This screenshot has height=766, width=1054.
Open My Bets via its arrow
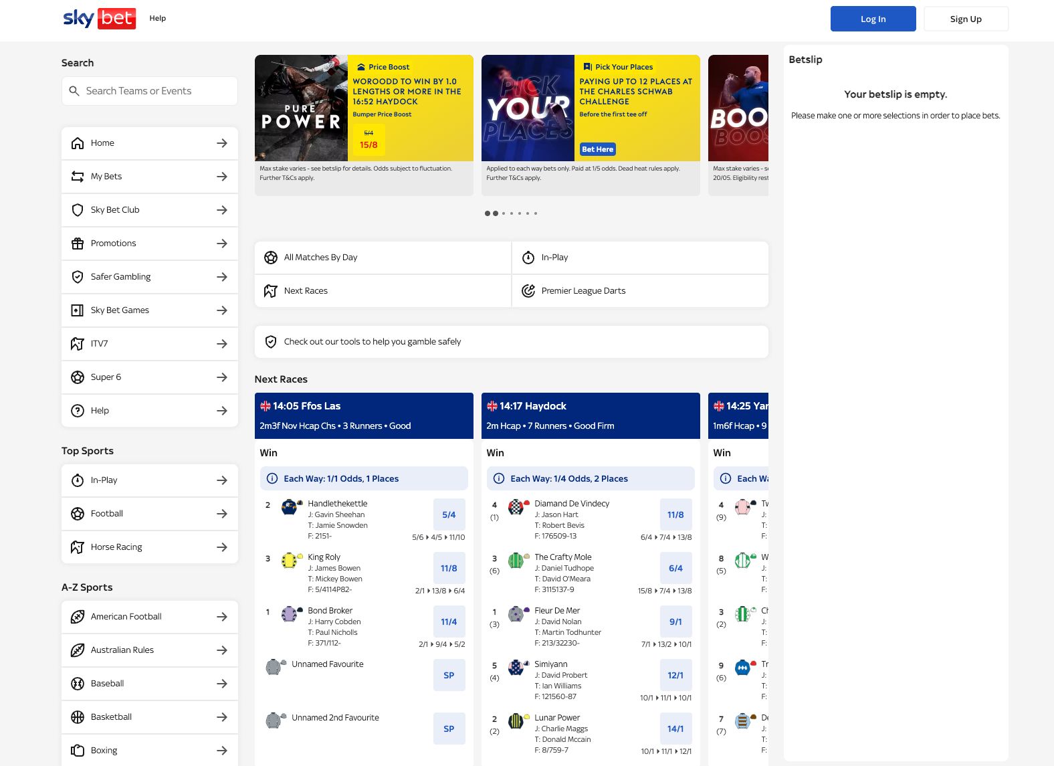click(x=222, y=177)
